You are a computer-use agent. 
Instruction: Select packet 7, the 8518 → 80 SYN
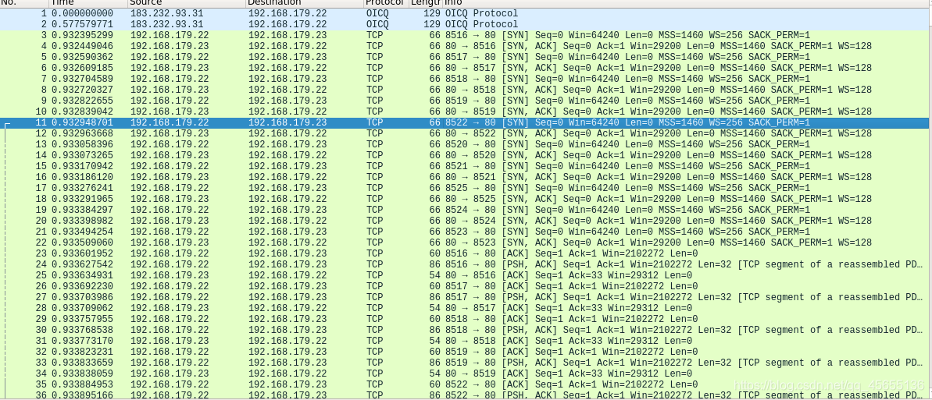tap(466, 79)
